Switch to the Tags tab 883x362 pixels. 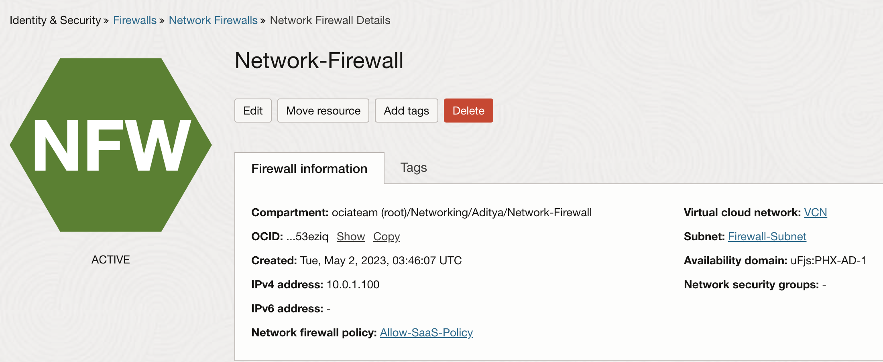(x=413, y=168)
